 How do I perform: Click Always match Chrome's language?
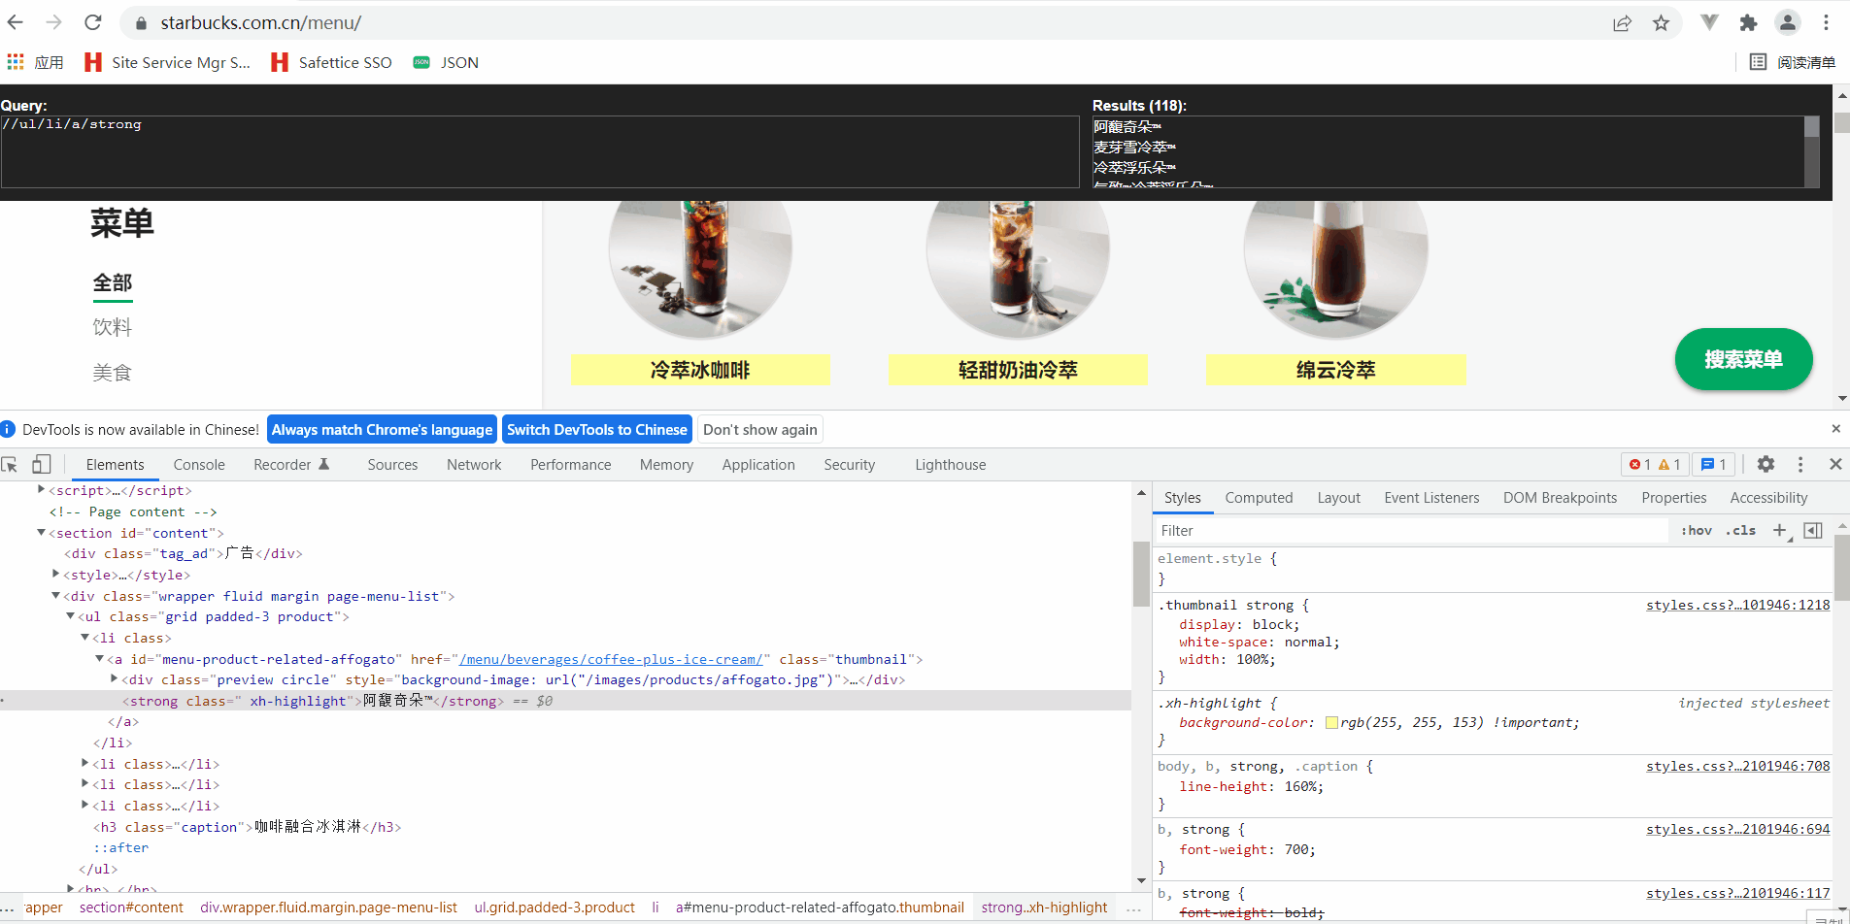point(382,430)
